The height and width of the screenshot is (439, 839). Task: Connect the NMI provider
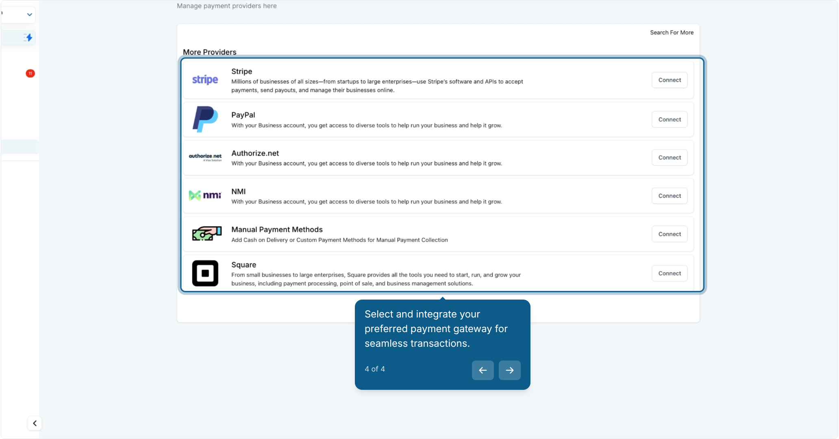(669, 196)
